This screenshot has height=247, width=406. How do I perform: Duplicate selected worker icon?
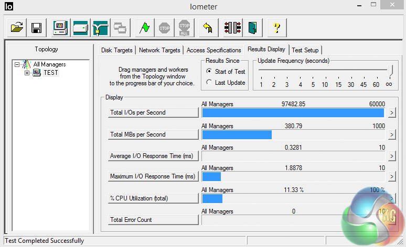tap(121, 27)
